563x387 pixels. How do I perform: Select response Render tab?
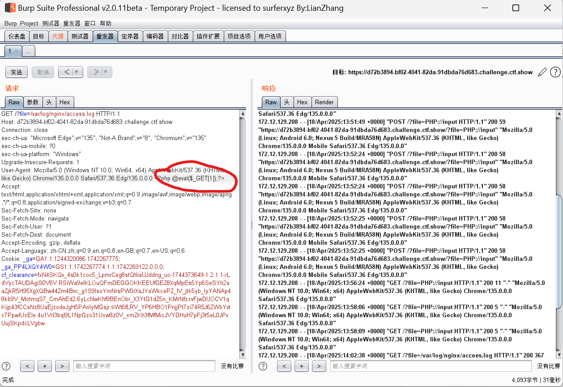point(324,102)
